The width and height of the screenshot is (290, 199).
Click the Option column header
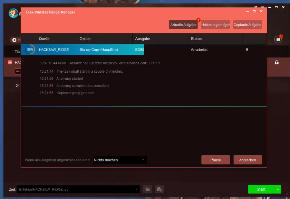click(x=85, y=39)
